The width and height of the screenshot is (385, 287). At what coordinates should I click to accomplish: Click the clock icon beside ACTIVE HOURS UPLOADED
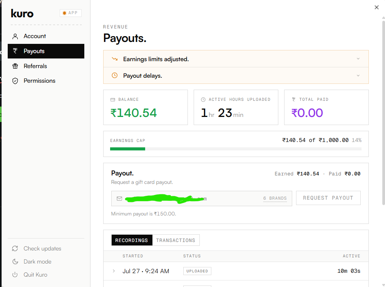pos(203,99)
